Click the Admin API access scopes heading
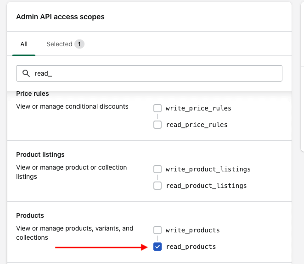This screenshot has width=304, height=264. click(60, 17)
